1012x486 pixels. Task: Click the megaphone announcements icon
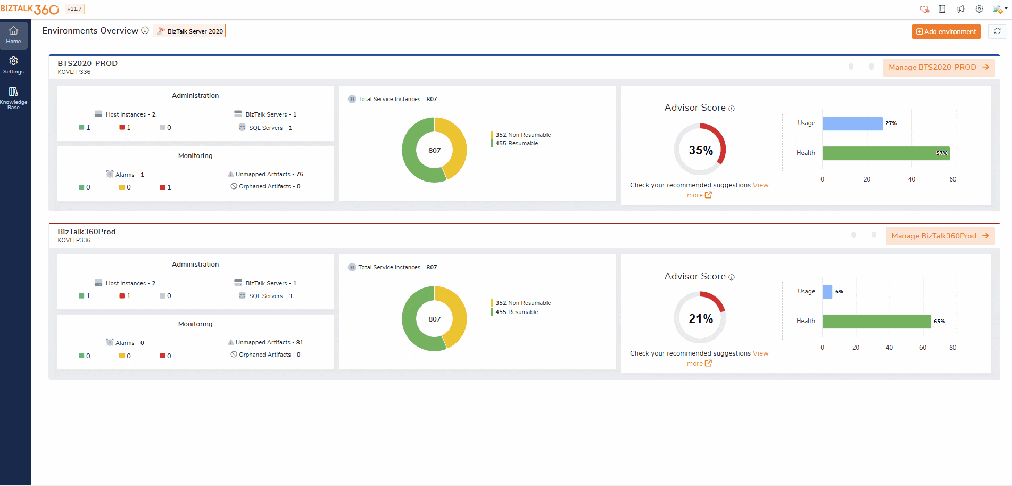[960, 9]
